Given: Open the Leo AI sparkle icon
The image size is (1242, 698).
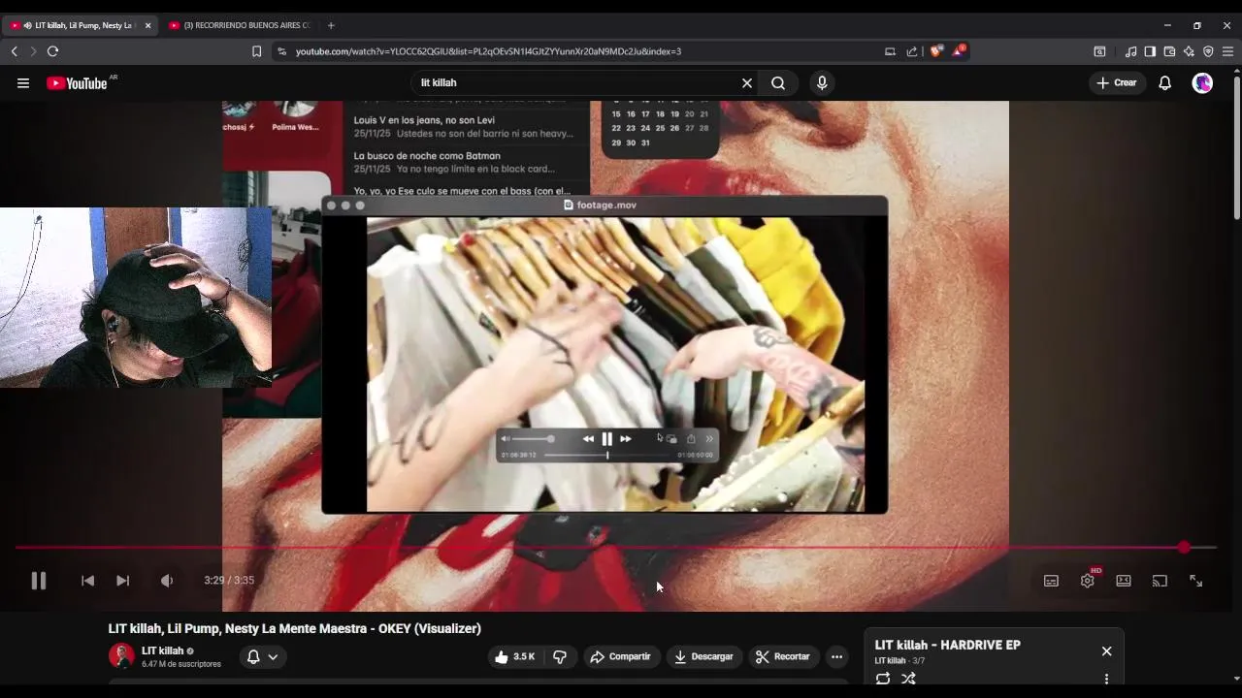Looking at the screenshot, I should [x=1189, y=51].
